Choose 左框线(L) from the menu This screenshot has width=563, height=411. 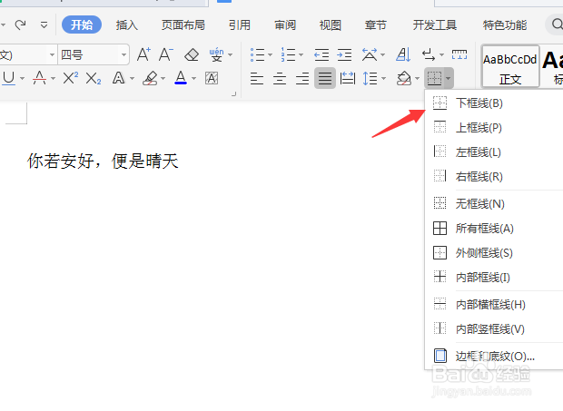[x=494, y=152]
